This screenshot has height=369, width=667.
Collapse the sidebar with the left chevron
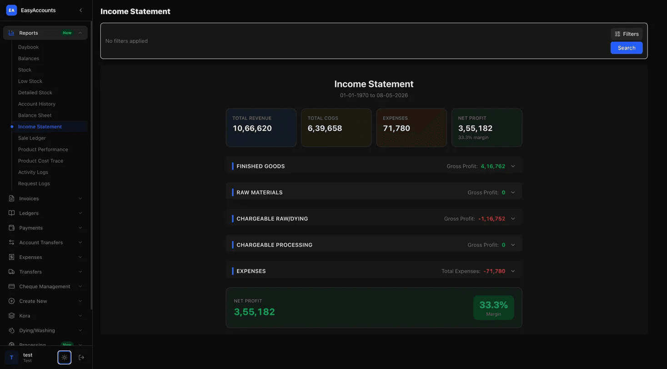pyautogui.click(x=81, y=10)
